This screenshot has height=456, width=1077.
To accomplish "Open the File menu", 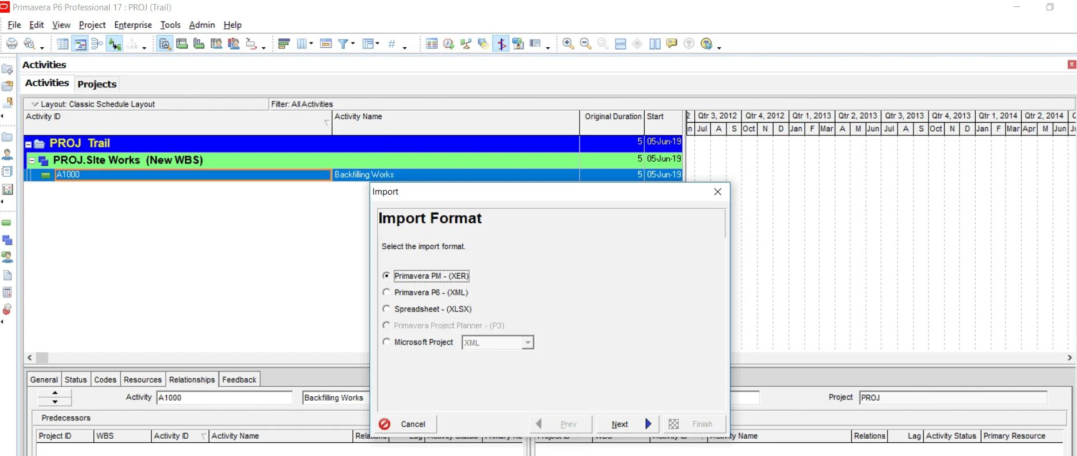I will coord(14,25).
